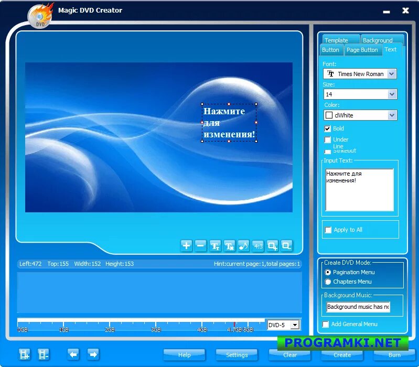Click the red 4.7GB marker on capacity bar
Image resolution: width=419 pixels, height=367 pixels.
(234, 324)
